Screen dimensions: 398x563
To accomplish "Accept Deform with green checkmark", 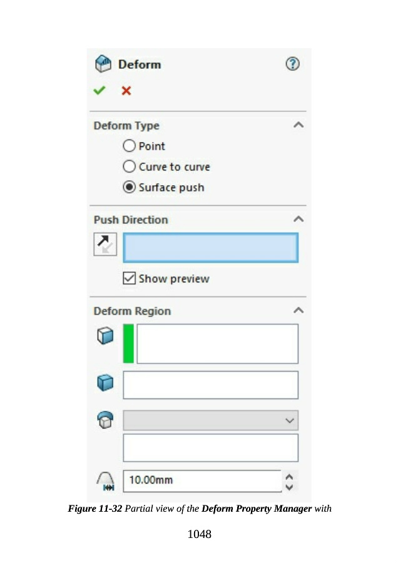I will (99, 91).
